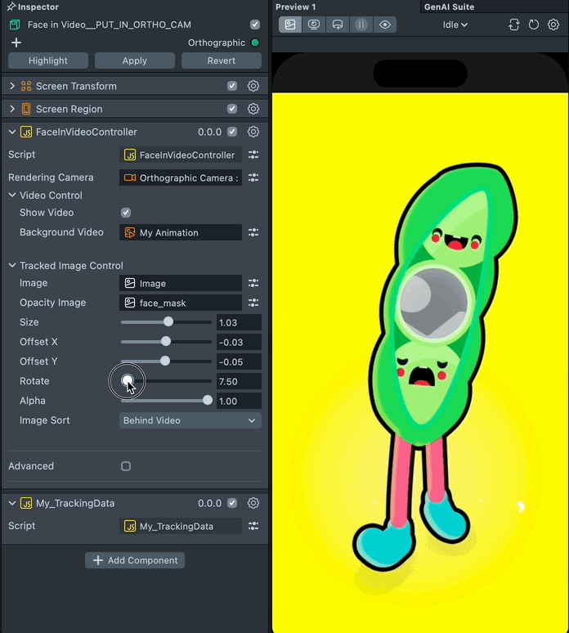Open Screen Transform settings gear

pos(253,86)
